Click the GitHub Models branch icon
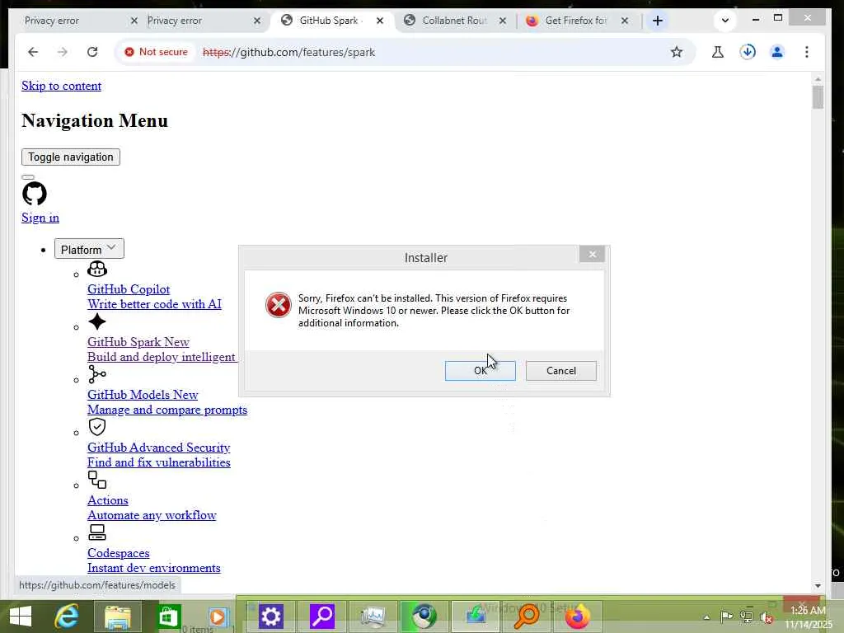 (x=97, y=374)
